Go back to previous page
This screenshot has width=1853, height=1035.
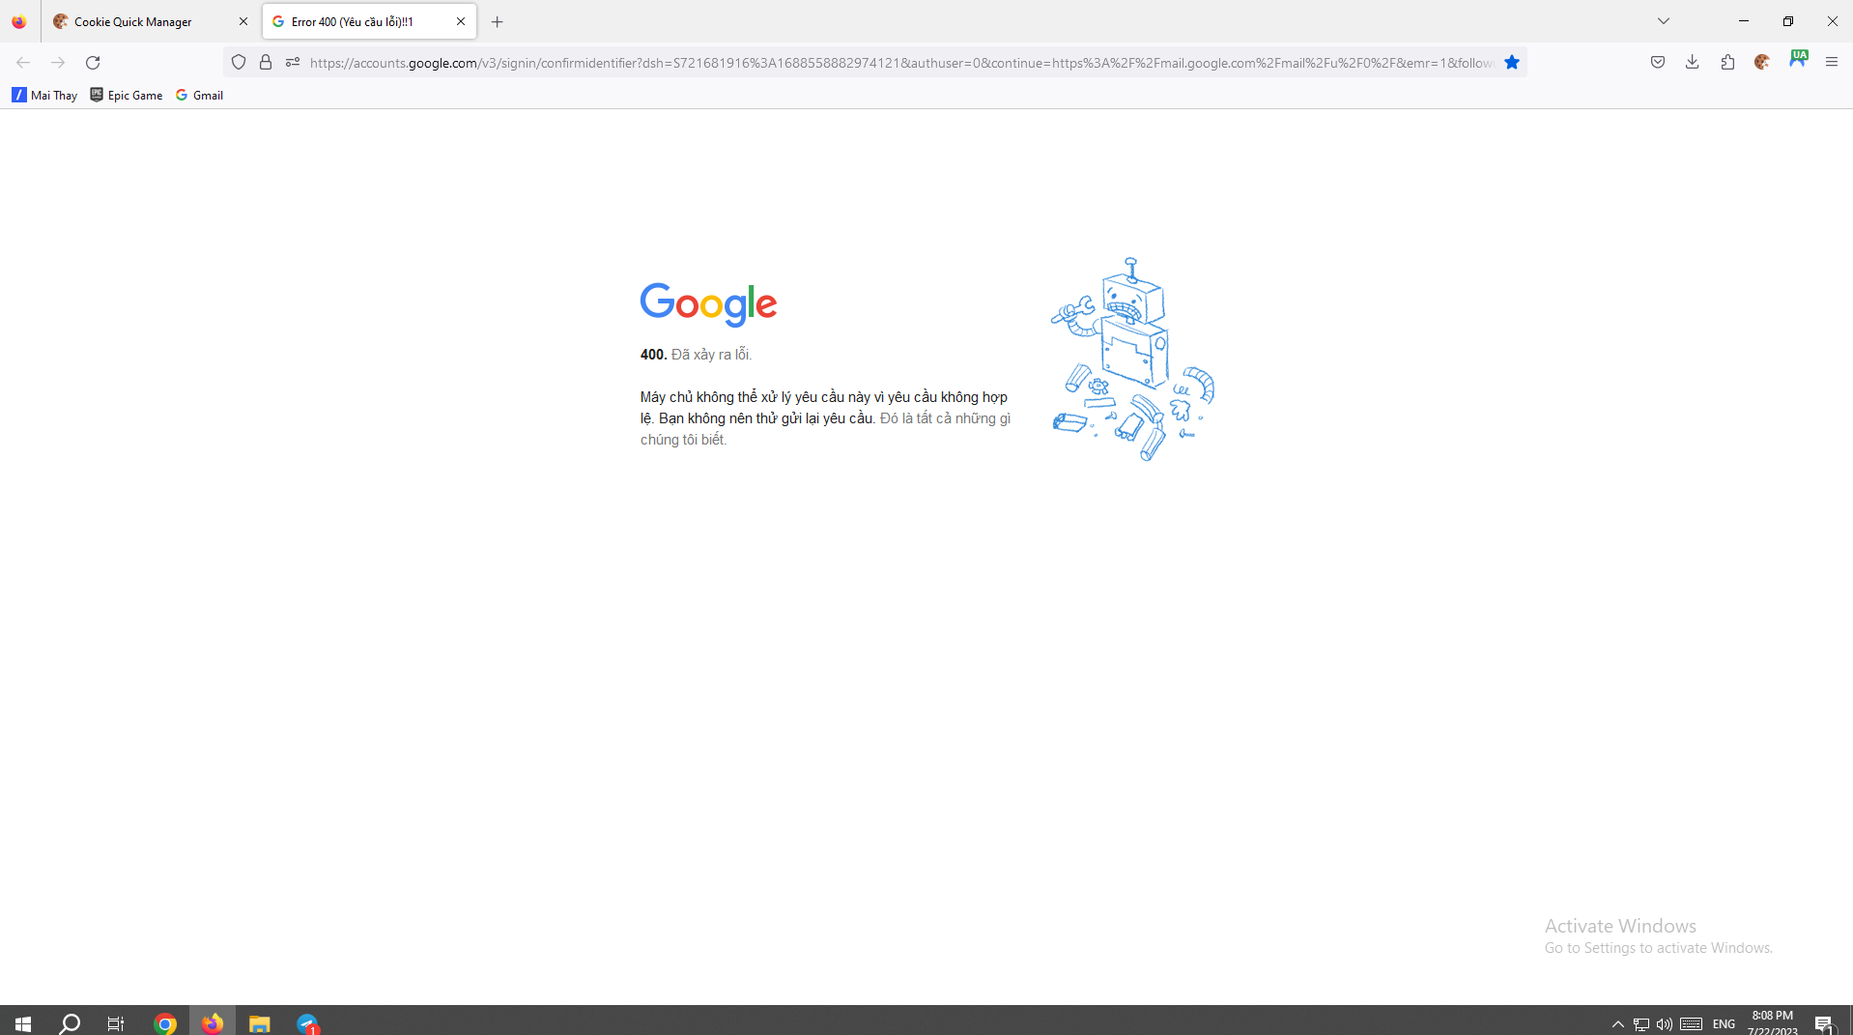click(23, 63)
